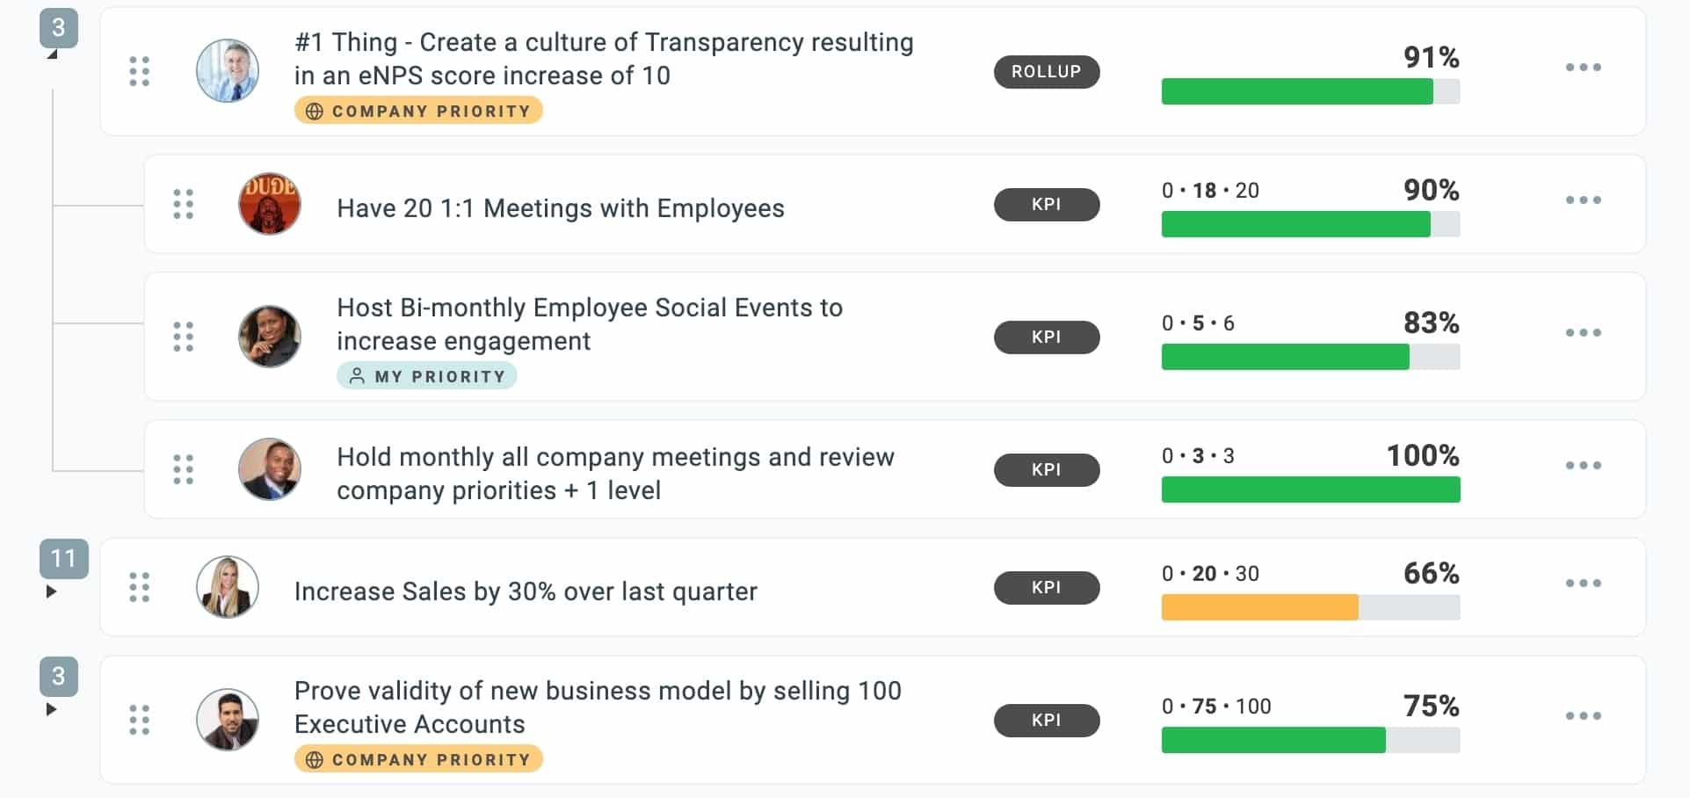
Task: Open more options for the 1:1 Meetings KPI
Action: (1583, 200)
